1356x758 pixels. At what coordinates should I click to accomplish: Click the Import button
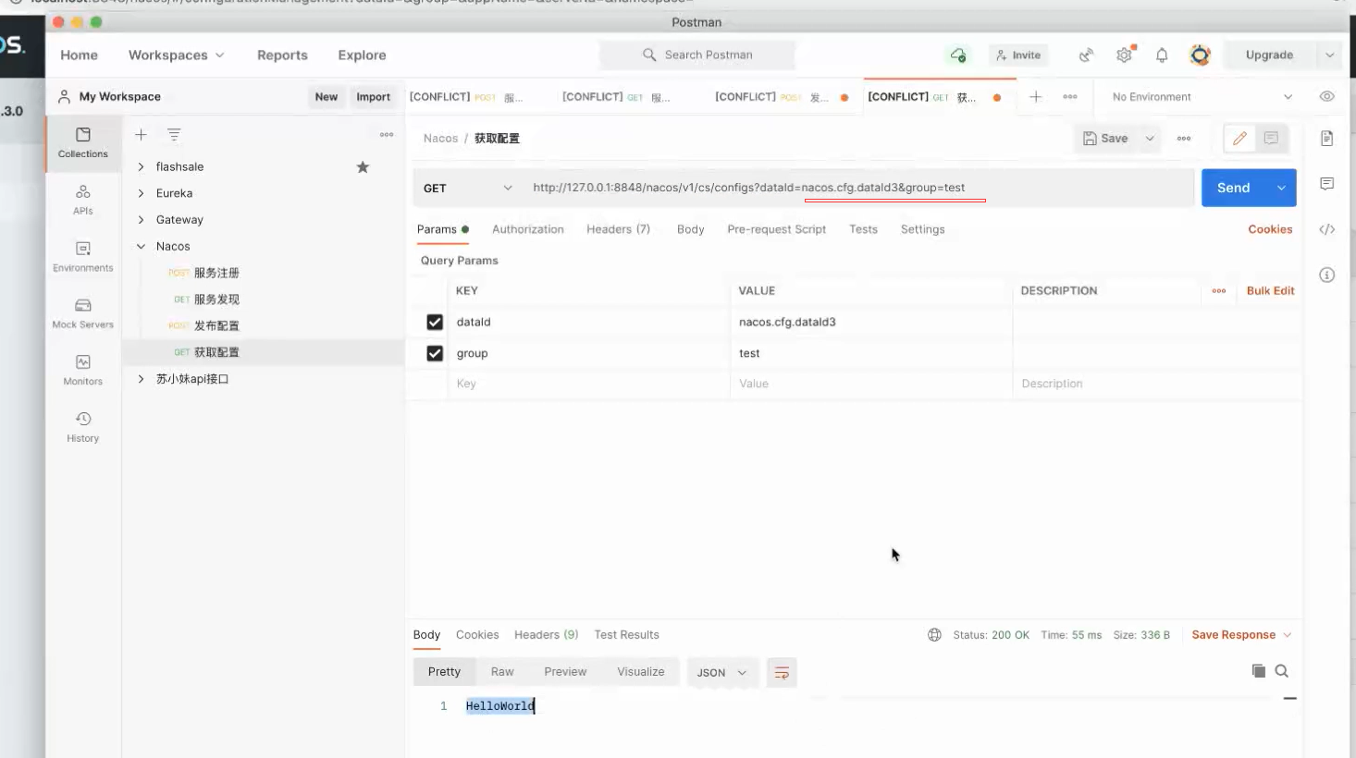(x=373, y=97)
